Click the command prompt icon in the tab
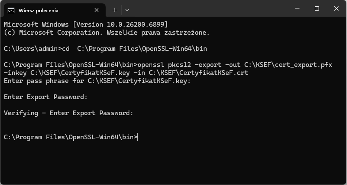Viewport: 347px width, 185px height. (x=11, y=10)
